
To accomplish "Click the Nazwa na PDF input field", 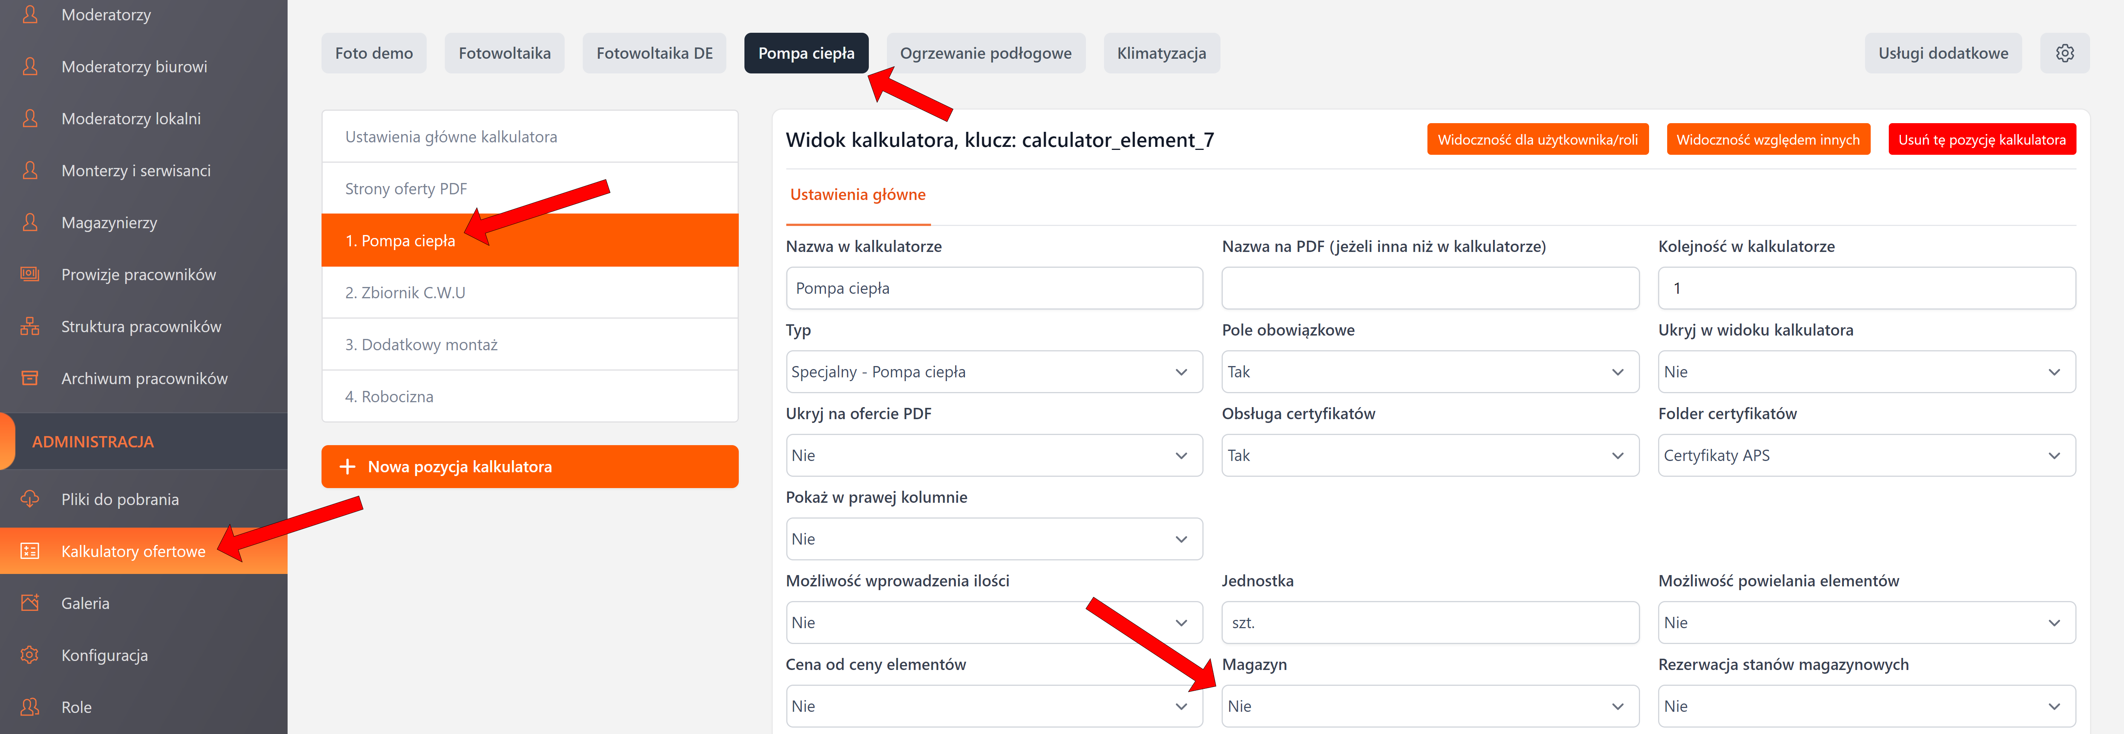I will coord(1429,288).
